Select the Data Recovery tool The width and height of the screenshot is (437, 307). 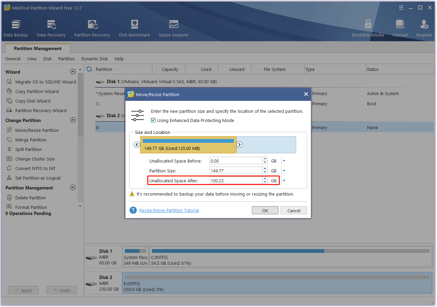51,27
